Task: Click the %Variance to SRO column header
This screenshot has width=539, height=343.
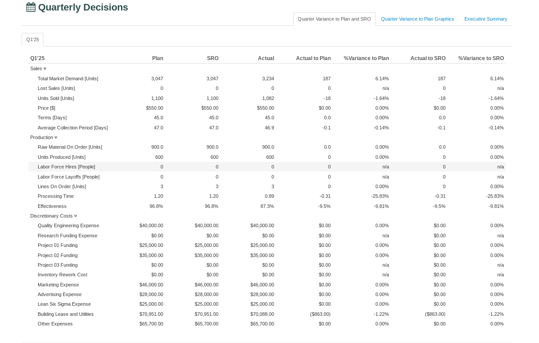Action: (x=481, y=58)
